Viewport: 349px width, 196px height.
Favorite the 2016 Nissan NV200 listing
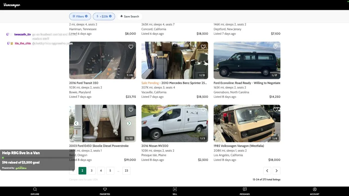[x=203, y=109]
